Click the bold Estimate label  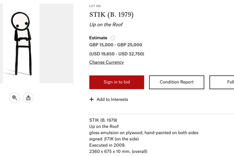point(98,38)
